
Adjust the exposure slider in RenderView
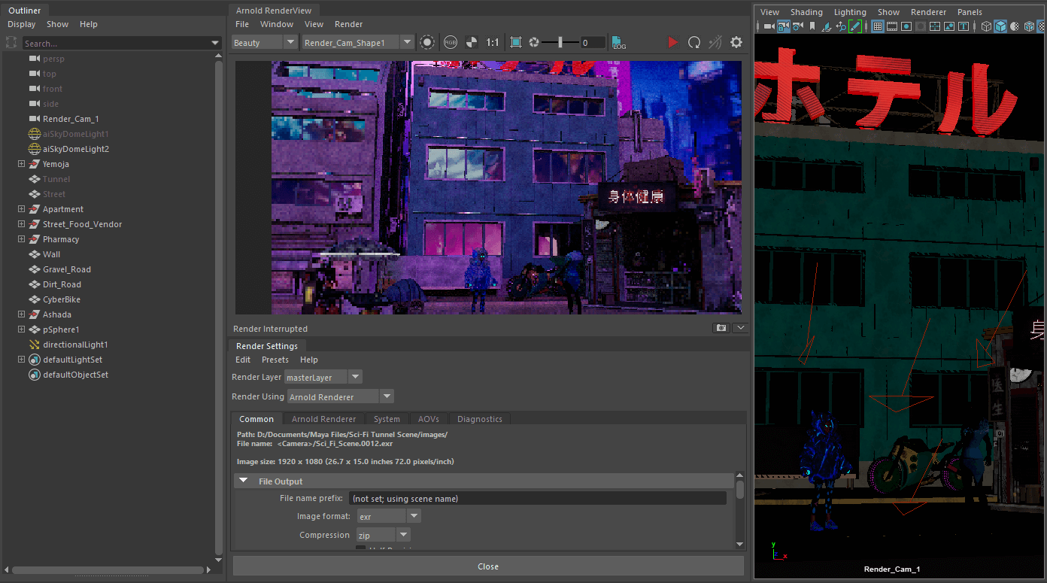click(560, 43)
